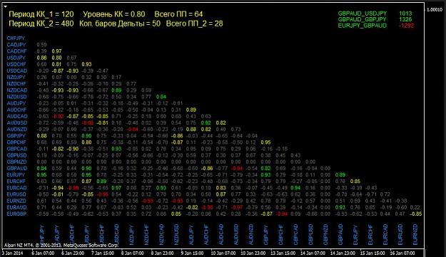Click the '7 Jan 15:00' time axis label
This screenshot has width=446, height=257.
(x=102, y=253)
